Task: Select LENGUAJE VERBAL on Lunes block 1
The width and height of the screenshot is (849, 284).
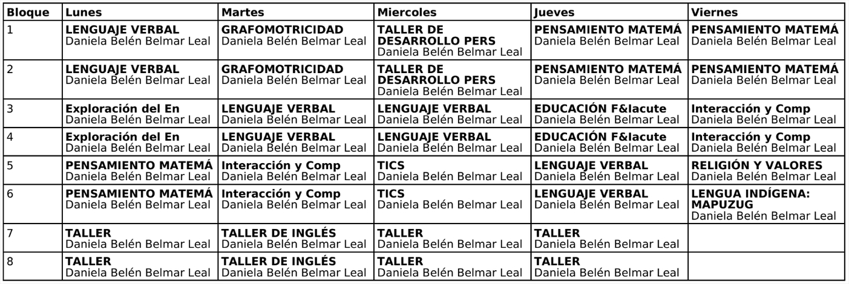Action: (x=140, y=35)
